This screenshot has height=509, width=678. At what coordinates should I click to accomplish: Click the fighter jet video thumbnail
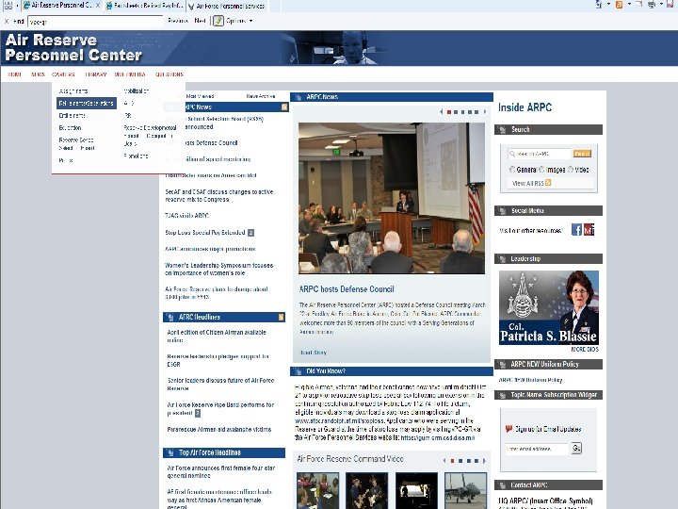click(466, 491)
